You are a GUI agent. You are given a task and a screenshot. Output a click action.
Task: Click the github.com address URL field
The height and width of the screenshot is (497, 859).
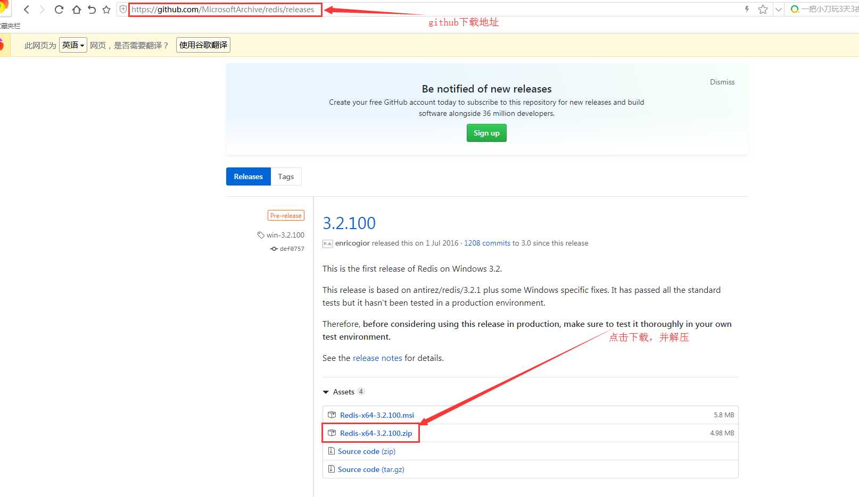coord(223,10)
